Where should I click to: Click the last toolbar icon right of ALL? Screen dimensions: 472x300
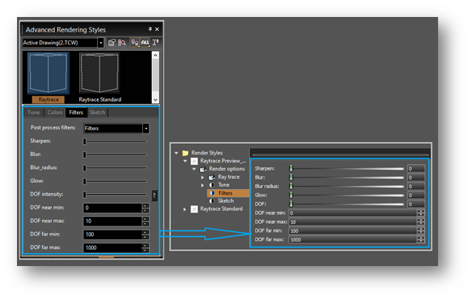pyautogui.click(x=155, y=43)
